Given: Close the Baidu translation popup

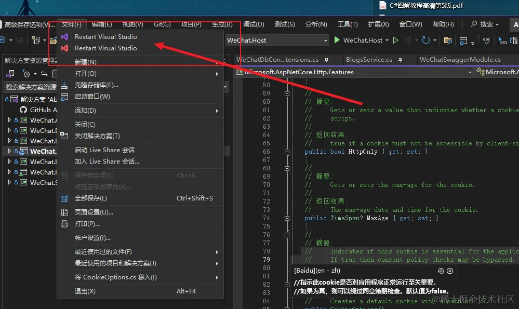Looking at the screenshot, I should (x=450, y=271).
